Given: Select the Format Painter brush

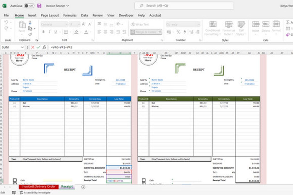Looking at the screenshot, I should point(30,34).
